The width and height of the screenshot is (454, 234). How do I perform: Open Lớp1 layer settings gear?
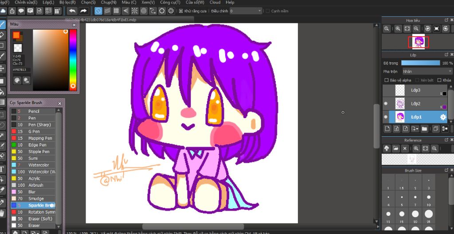point(443,117)
